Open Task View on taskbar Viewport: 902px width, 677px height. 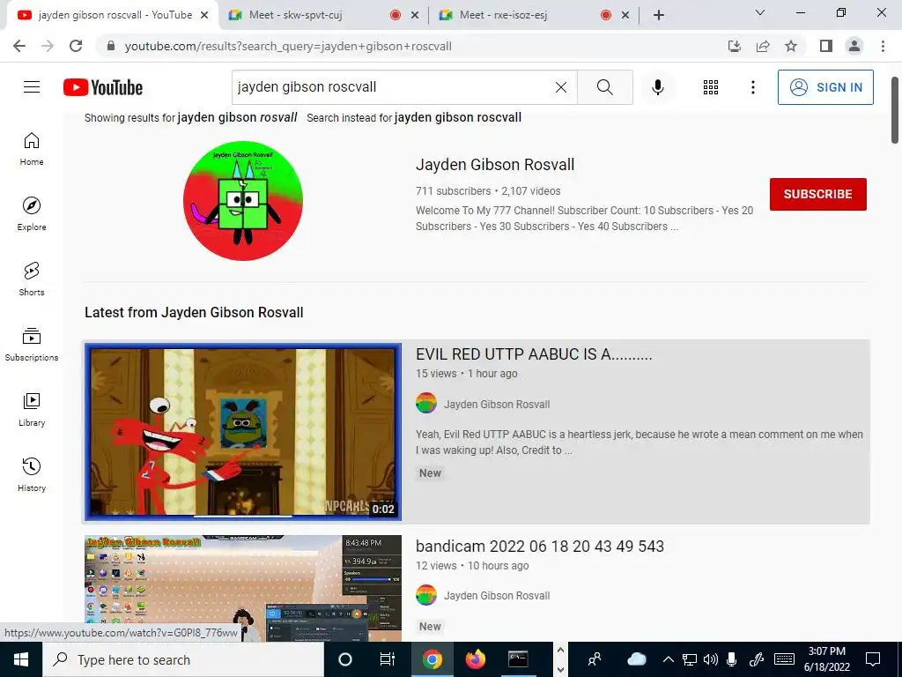click(388, 659)
